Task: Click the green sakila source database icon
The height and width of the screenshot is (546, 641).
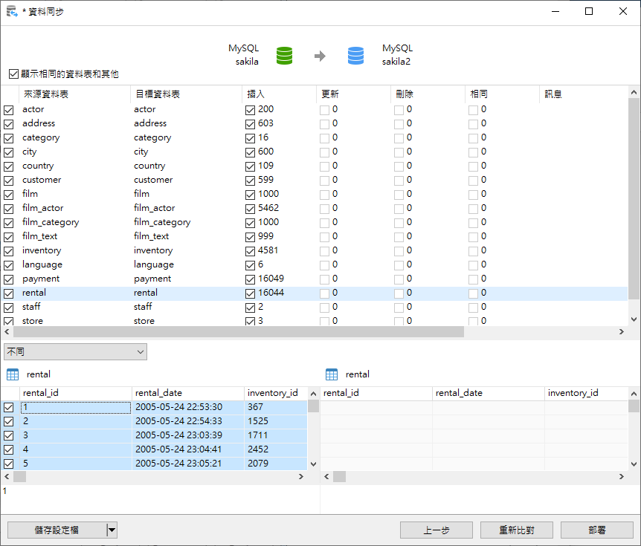Action: pos(284,56)
